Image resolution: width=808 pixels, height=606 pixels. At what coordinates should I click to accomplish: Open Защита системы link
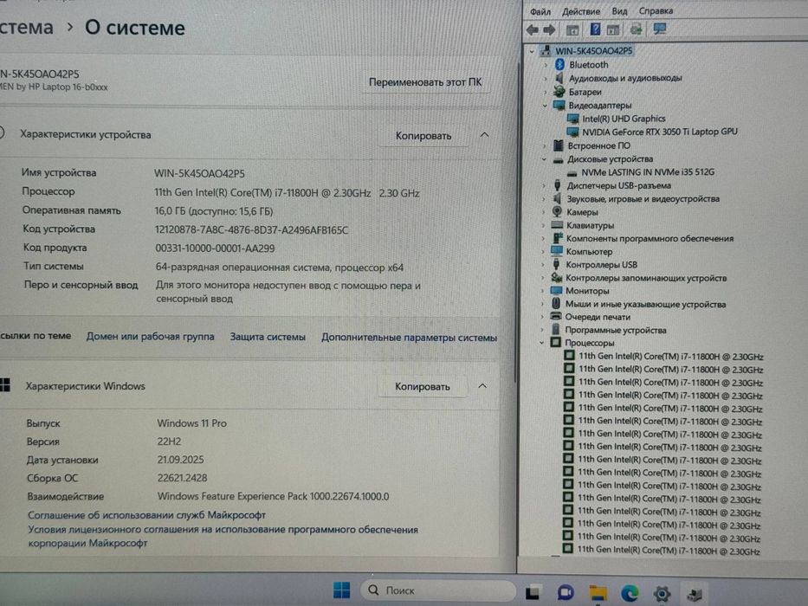268,337
